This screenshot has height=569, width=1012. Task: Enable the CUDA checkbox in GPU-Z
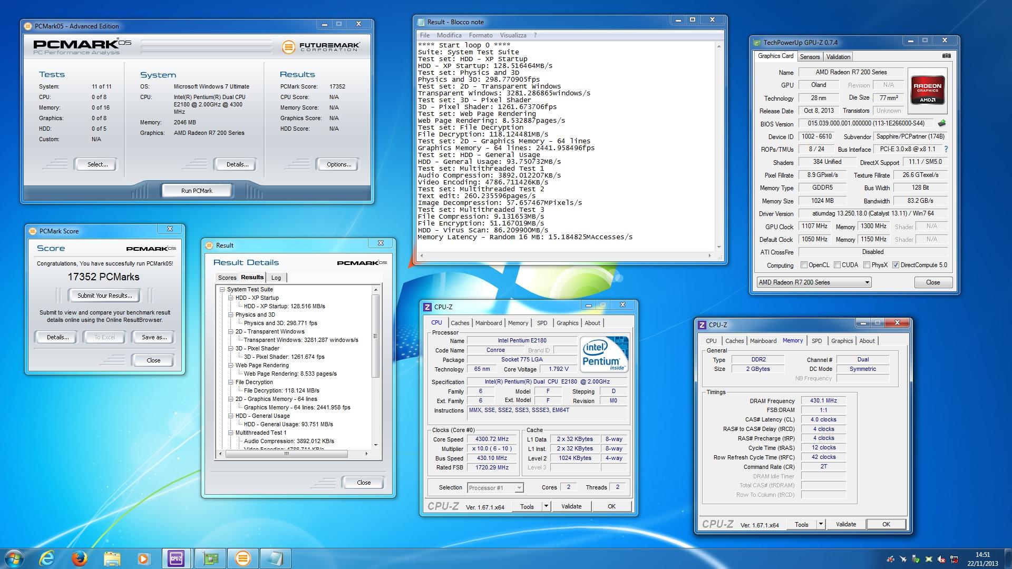pos(837,265)
